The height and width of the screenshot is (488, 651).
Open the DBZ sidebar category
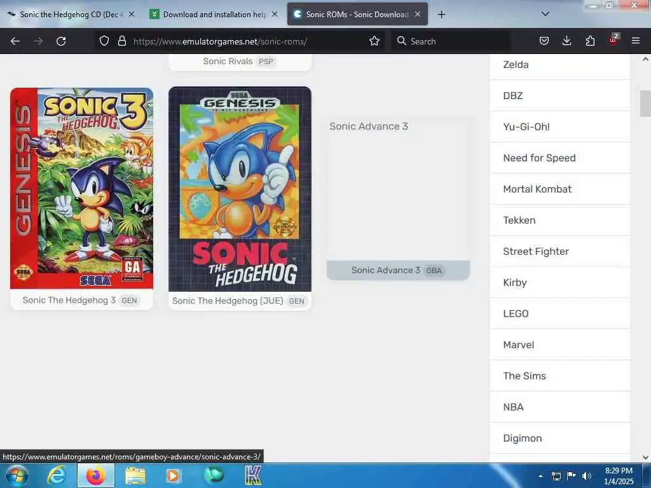click(x=559, y=96)
